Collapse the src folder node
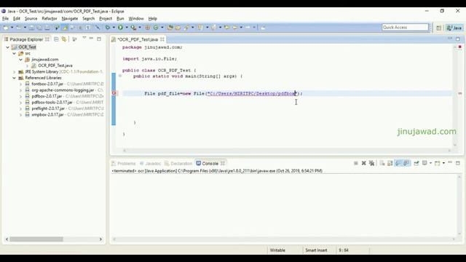The image size is (466, 262). point(15,53)
